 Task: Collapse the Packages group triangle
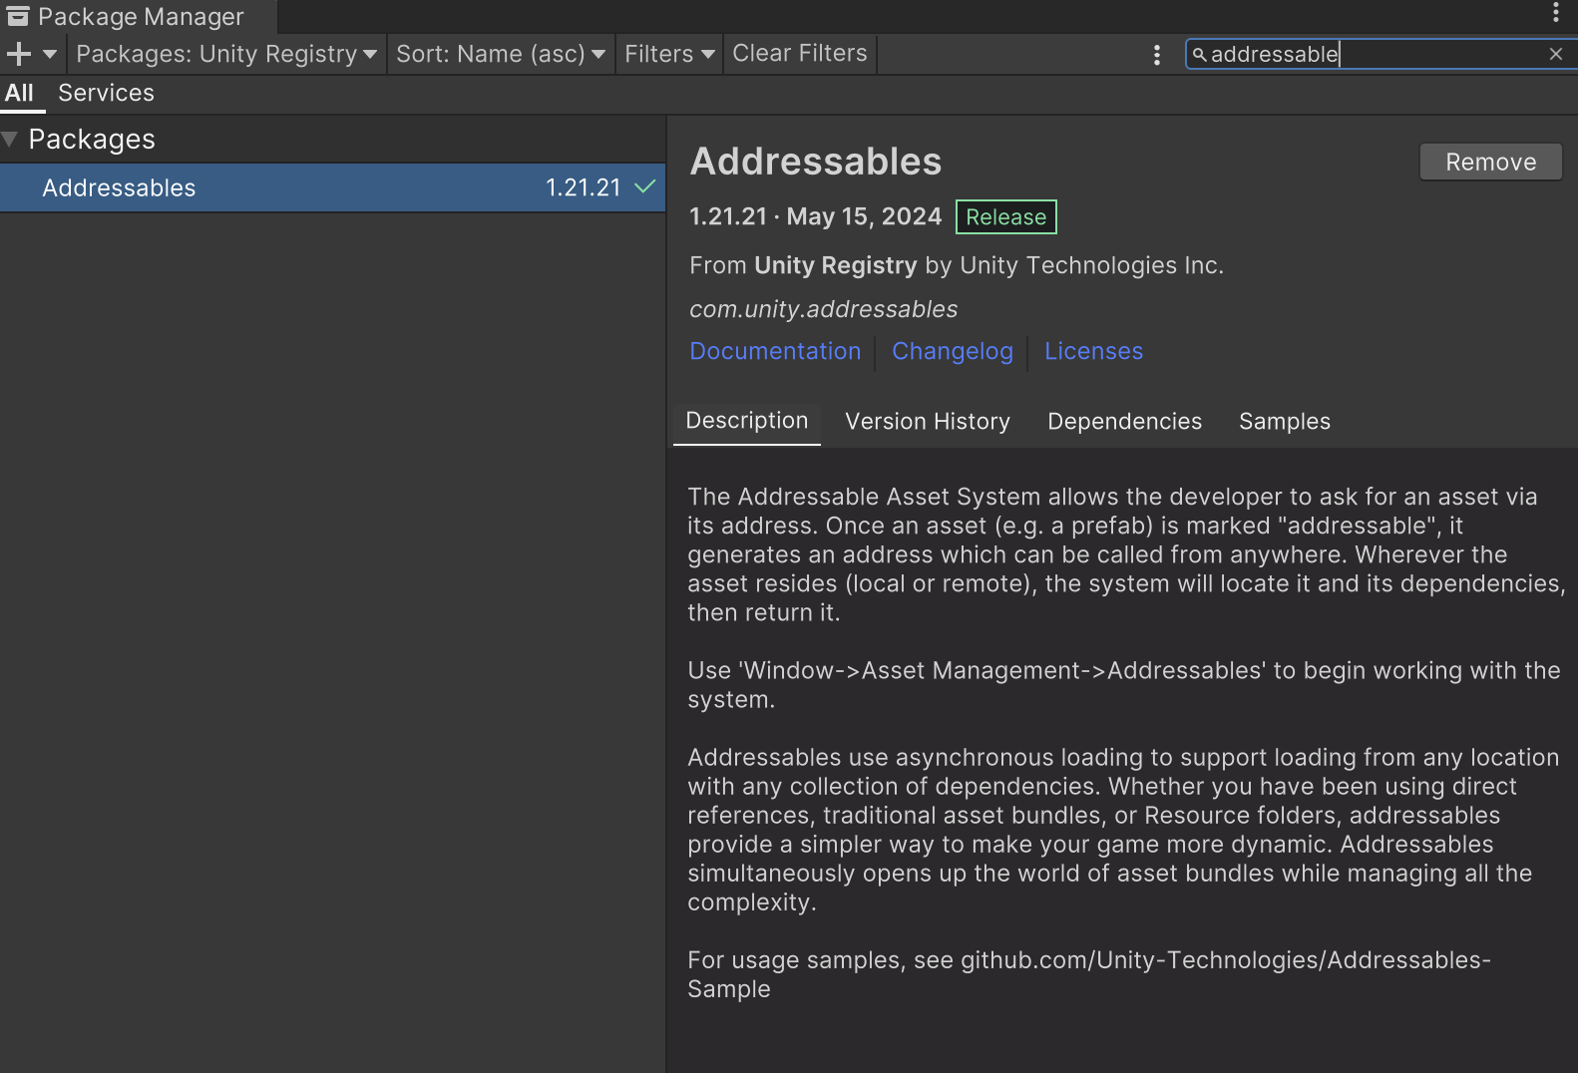(x=11, y=140)
